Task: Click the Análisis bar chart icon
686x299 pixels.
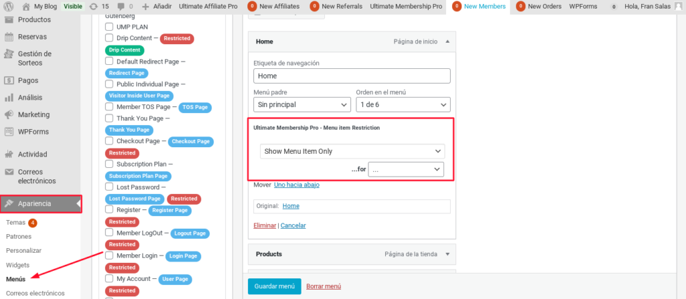Action: click(9, 98)
